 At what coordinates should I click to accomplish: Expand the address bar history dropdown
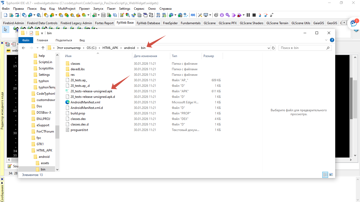point(269,48)
